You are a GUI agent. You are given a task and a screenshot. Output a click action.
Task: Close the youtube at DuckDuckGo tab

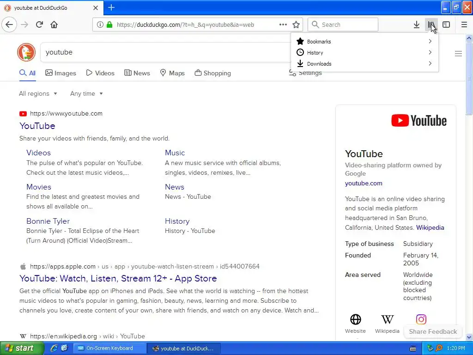(x=96, y=8)
